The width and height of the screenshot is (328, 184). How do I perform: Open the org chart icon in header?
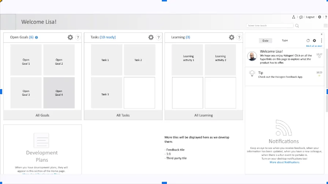(x=294, y=17)
